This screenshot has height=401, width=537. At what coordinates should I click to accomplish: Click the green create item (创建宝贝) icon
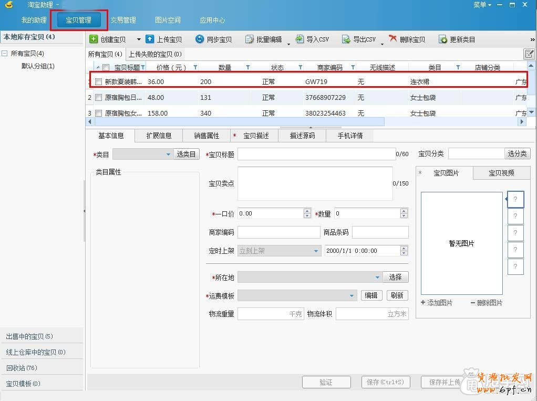94,39
